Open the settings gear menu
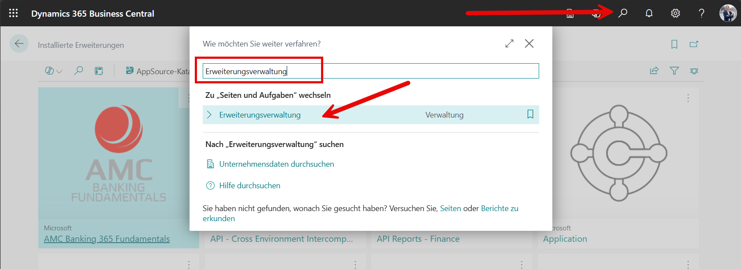 (x=675, y=13)
